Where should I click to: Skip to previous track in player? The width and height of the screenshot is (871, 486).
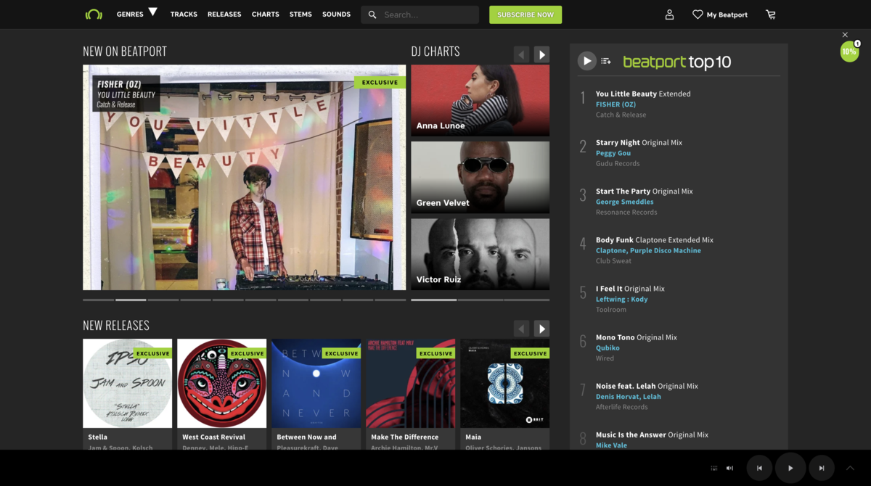pos(759,468)
